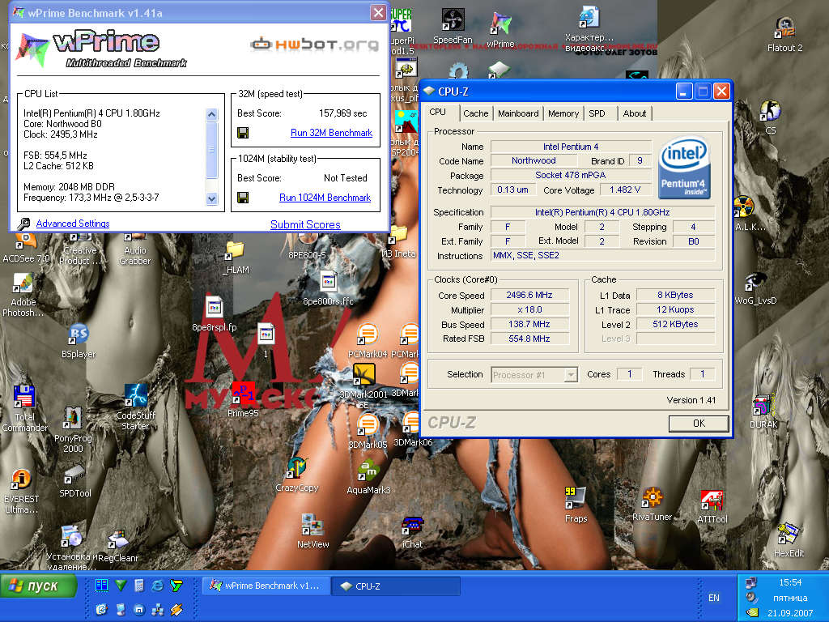
Task: Click the Run 32M Benchmark link
Action: 331,133
